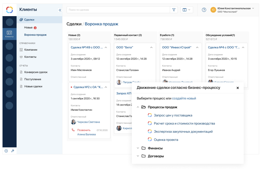Viewport: 263px width, 169px height.
Task: Click the help question mark icon
Action: tap(204, 10)
